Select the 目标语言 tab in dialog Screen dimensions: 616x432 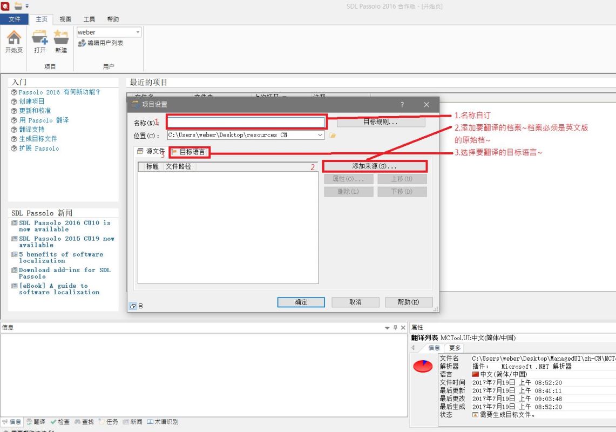point(188,152)
